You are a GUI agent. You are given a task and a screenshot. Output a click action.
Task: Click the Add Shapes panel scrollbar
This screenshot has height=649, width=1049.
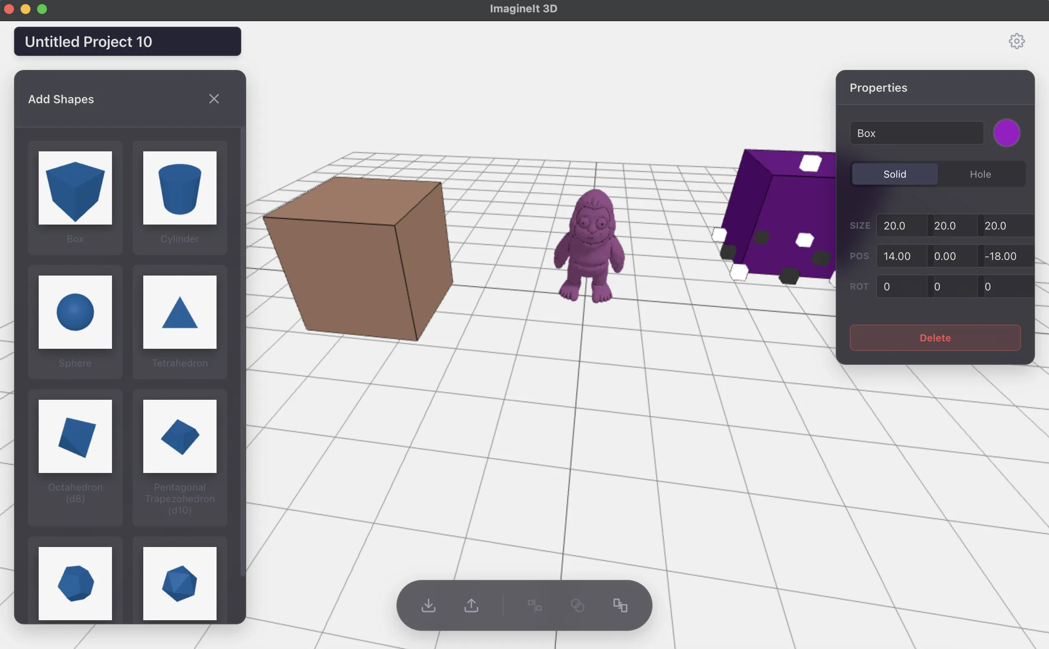243,352
